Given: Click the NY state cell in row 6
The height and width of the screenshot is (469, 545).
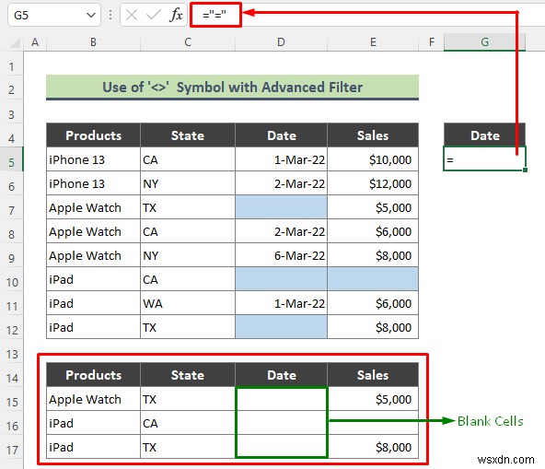Looking at the screenshot, I should point(188,183).
